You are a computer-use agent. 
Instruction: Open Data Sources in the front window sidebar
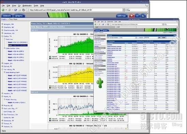(x=98, y=44)
